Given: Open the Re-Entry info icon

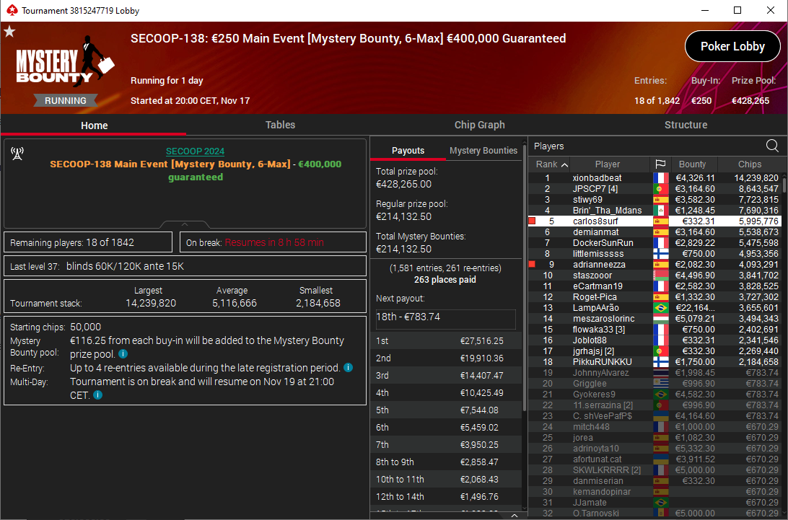Looking at the screenshot, I should (x=348, y=368).
